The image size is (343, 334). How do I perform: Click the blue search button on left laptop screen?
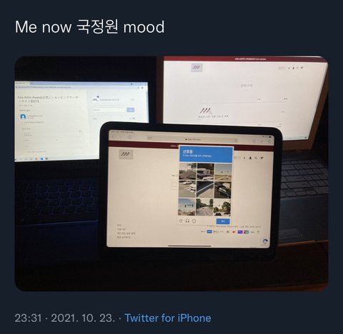[x=130, y=110]
